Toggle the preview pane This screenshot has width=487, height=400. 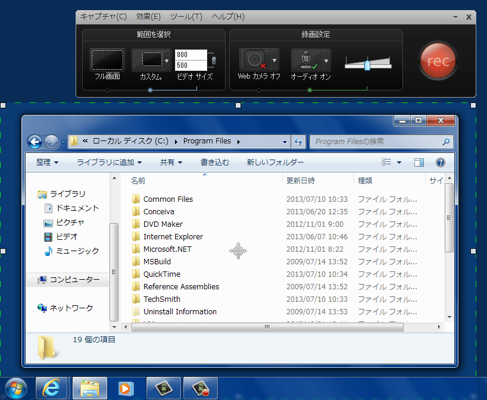[x=419, y=162]
